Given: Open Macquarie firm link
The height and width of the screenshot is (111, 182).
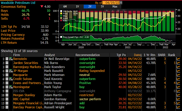Looking at the screenshot, I should click(20, 75).
